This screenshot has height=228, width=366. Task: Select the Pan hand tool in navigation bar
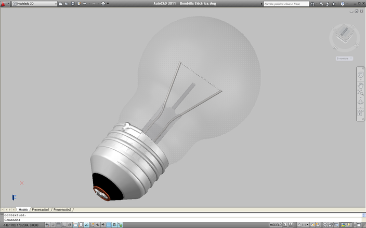point(360,84)
